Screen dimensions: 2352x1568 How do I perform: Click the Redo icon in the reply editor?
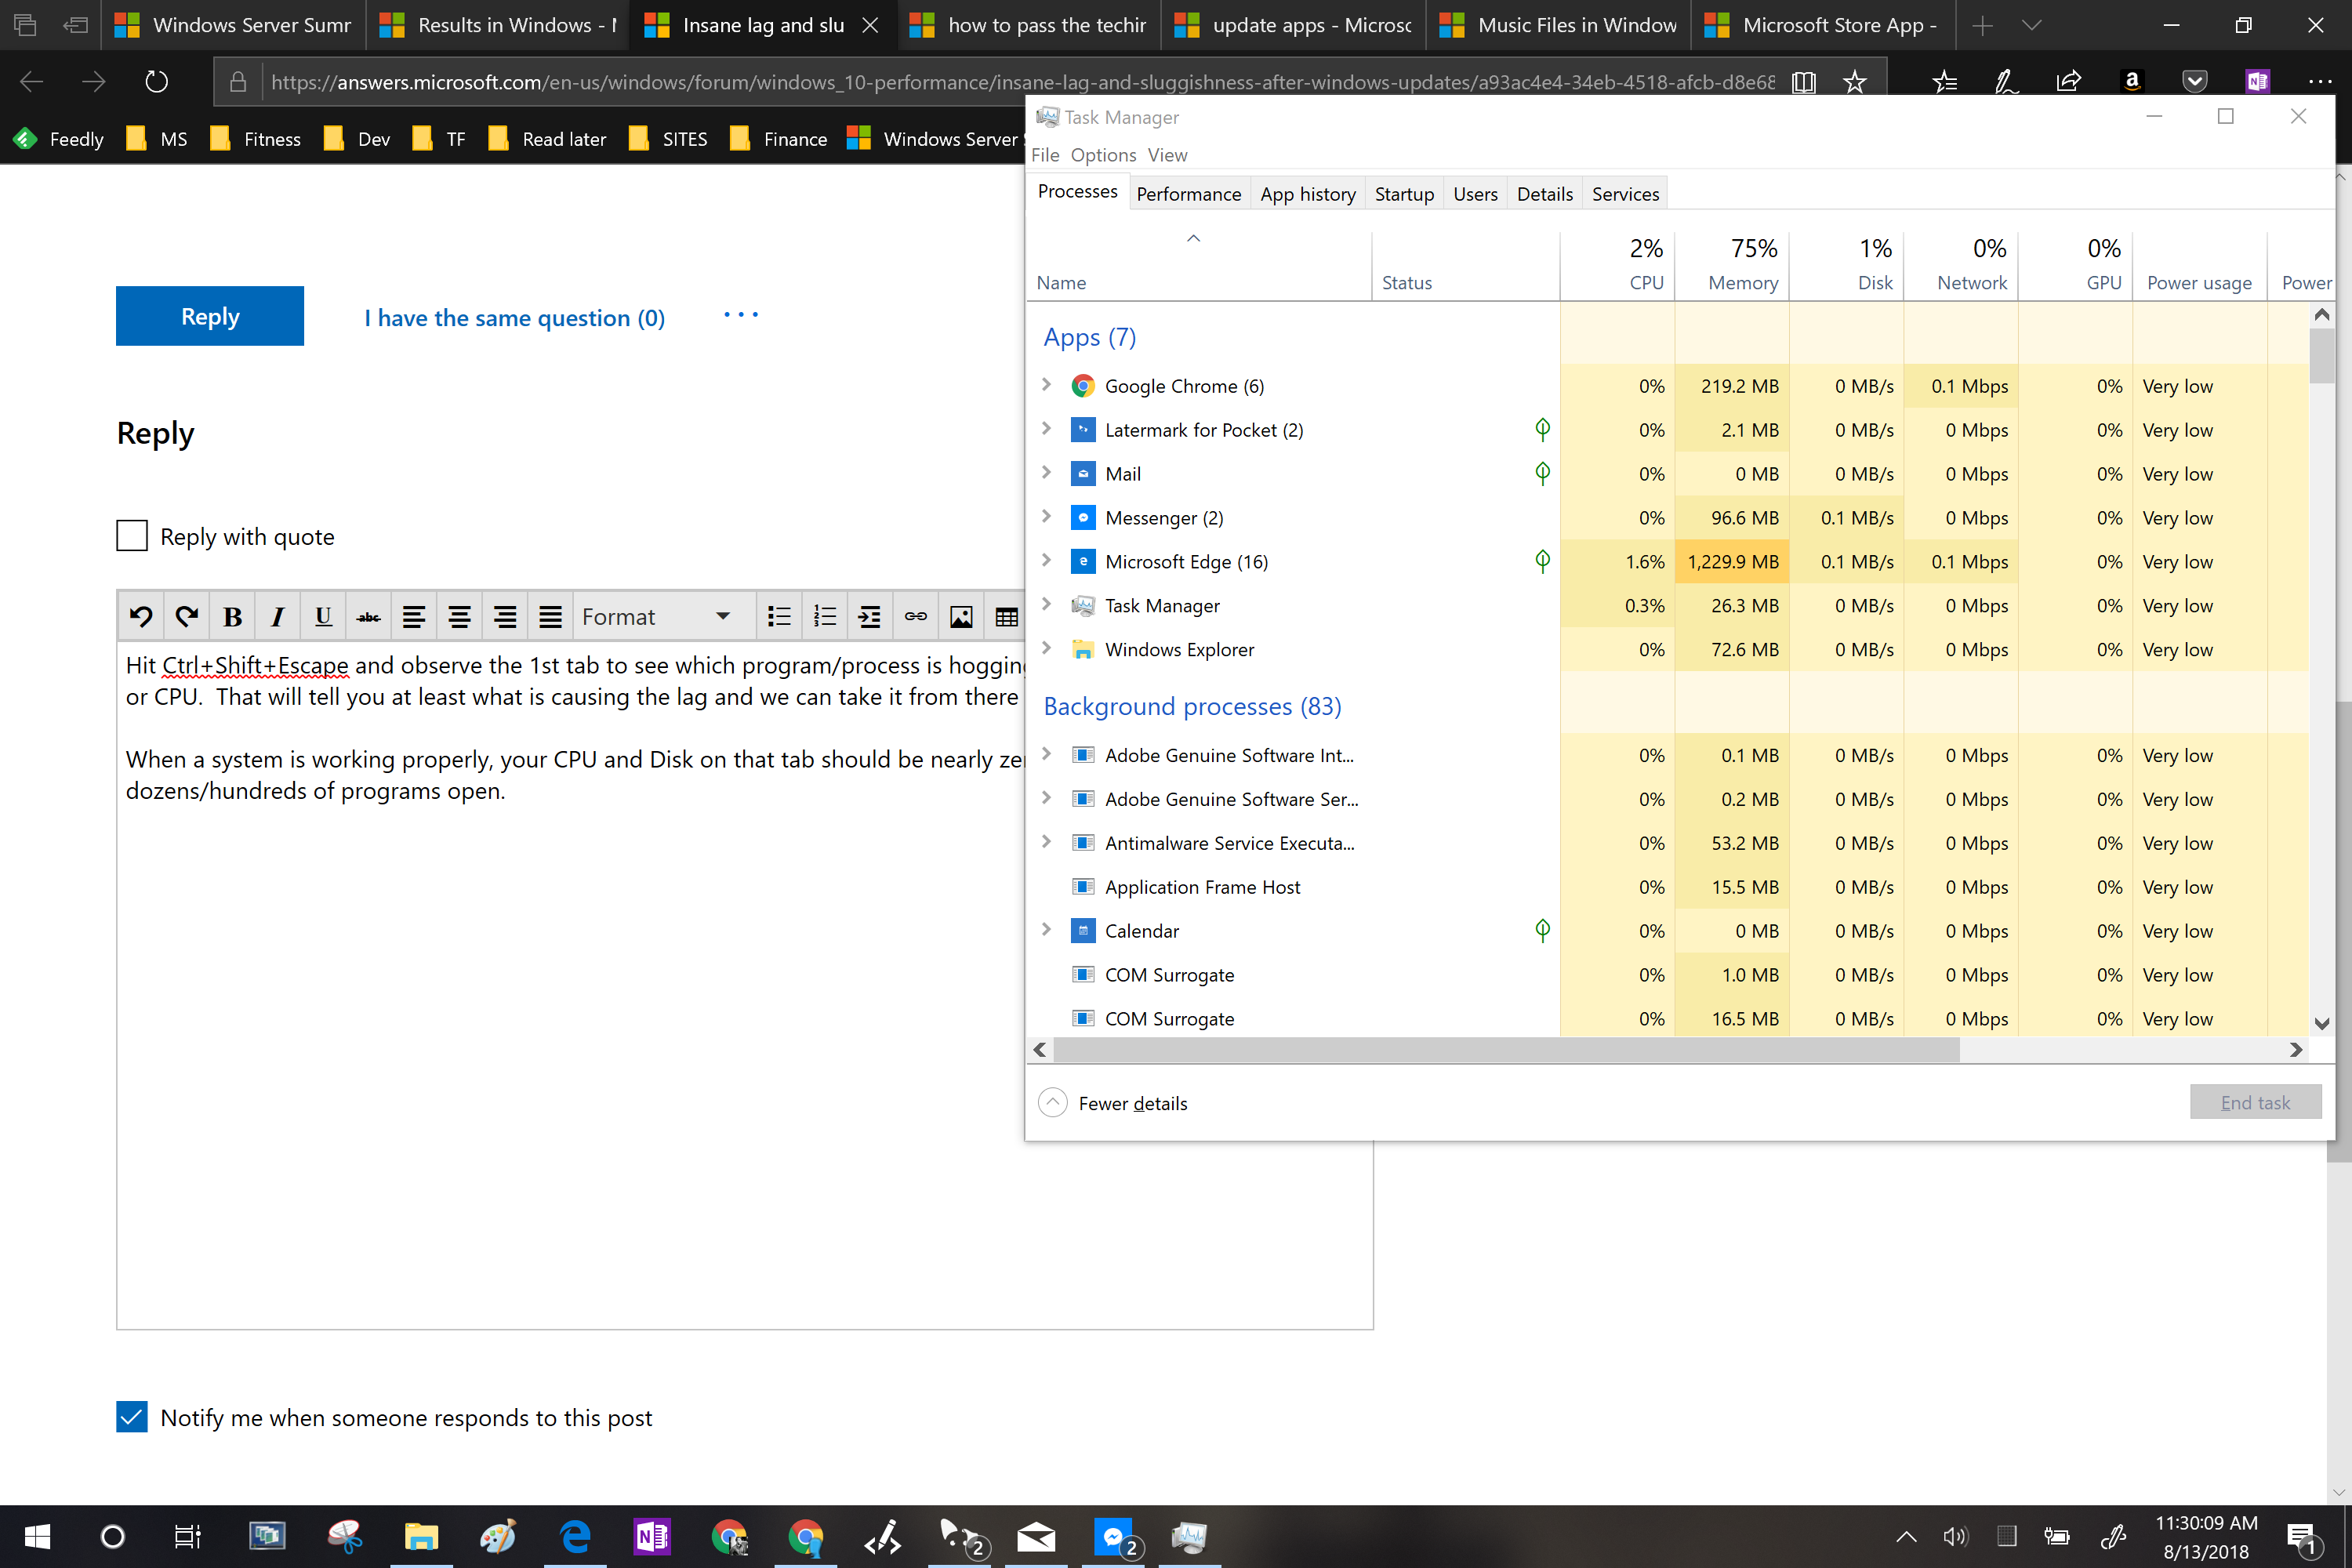coord(187,616)
